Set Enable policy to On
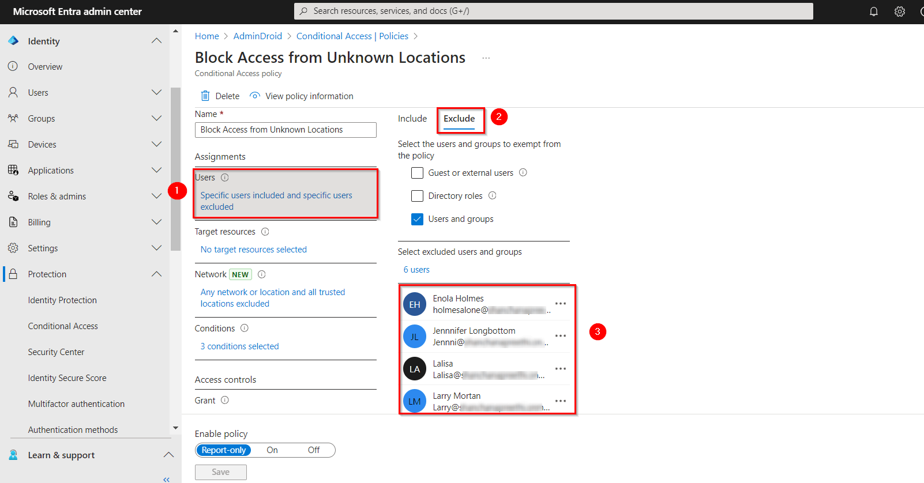This screenshot has width=924, height=483. tap(272, 450)
